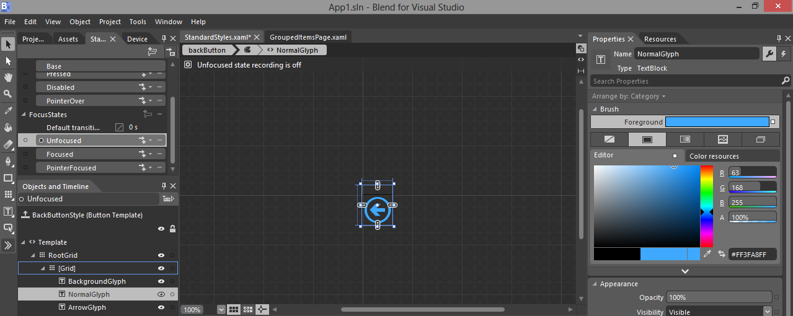Open the Object menu
Image resolution: width=793 pixels, height=316 pixels.
coord(80,22)
